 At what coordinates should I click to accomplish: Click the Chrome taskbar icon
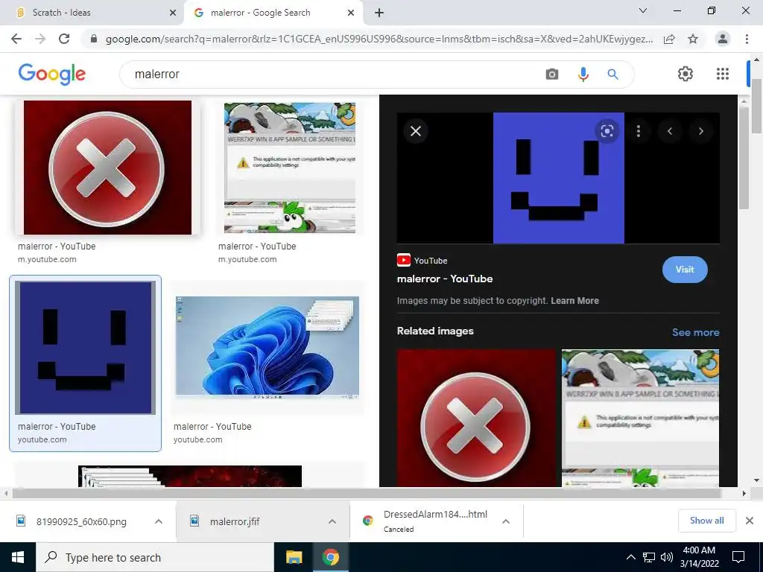[330, 557]
